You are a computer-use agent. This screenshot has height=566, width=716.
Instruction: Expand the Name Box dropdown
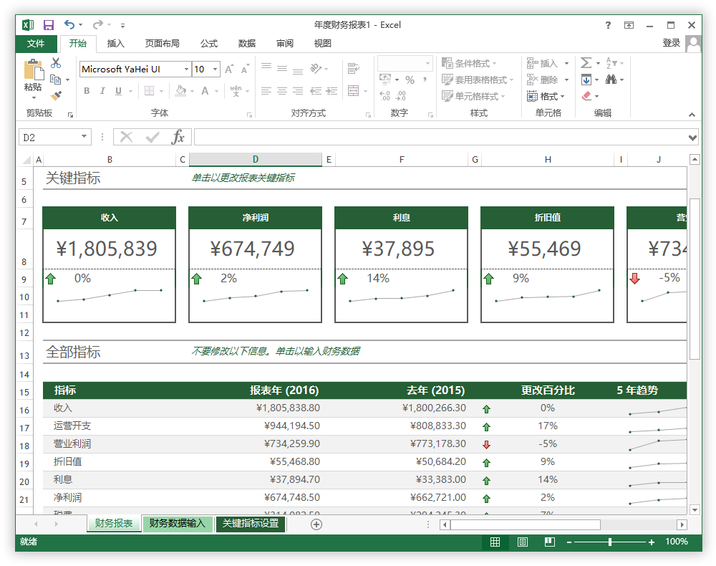(84, 137)
